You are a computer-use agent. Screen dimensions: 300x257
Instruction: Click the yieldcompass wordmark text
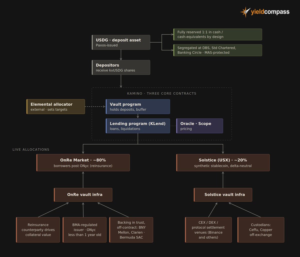270,12
